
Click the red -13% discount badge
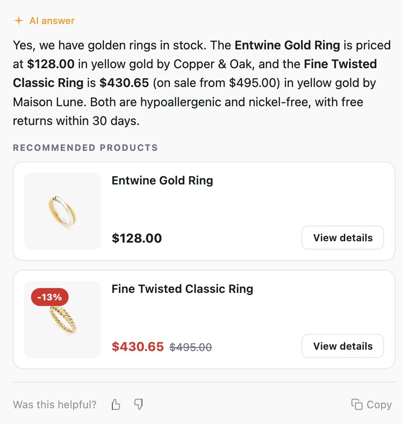click(x=50, y=297)
